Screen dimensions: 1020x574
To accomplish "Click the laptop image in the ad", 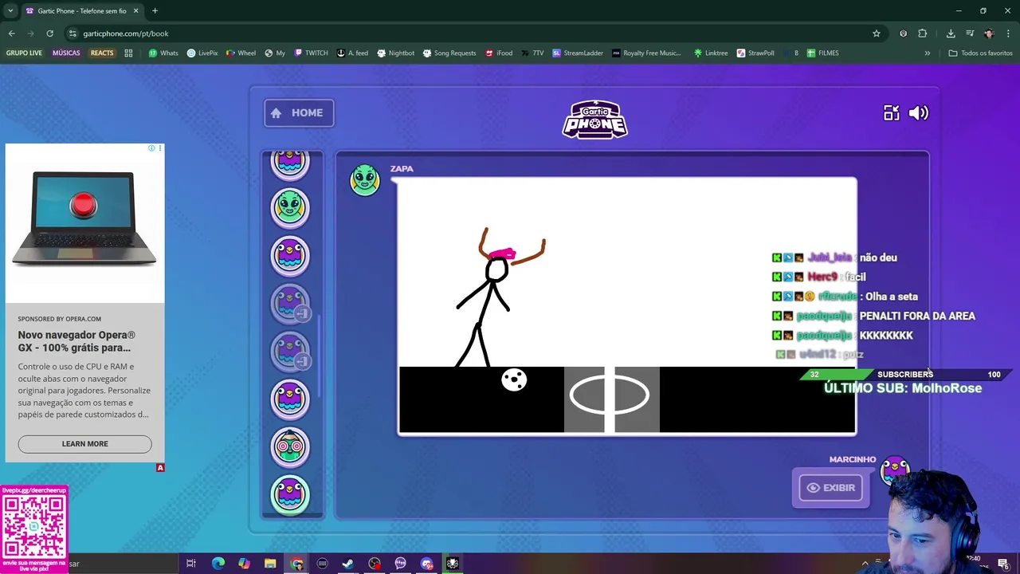I will tap(84, 219).
